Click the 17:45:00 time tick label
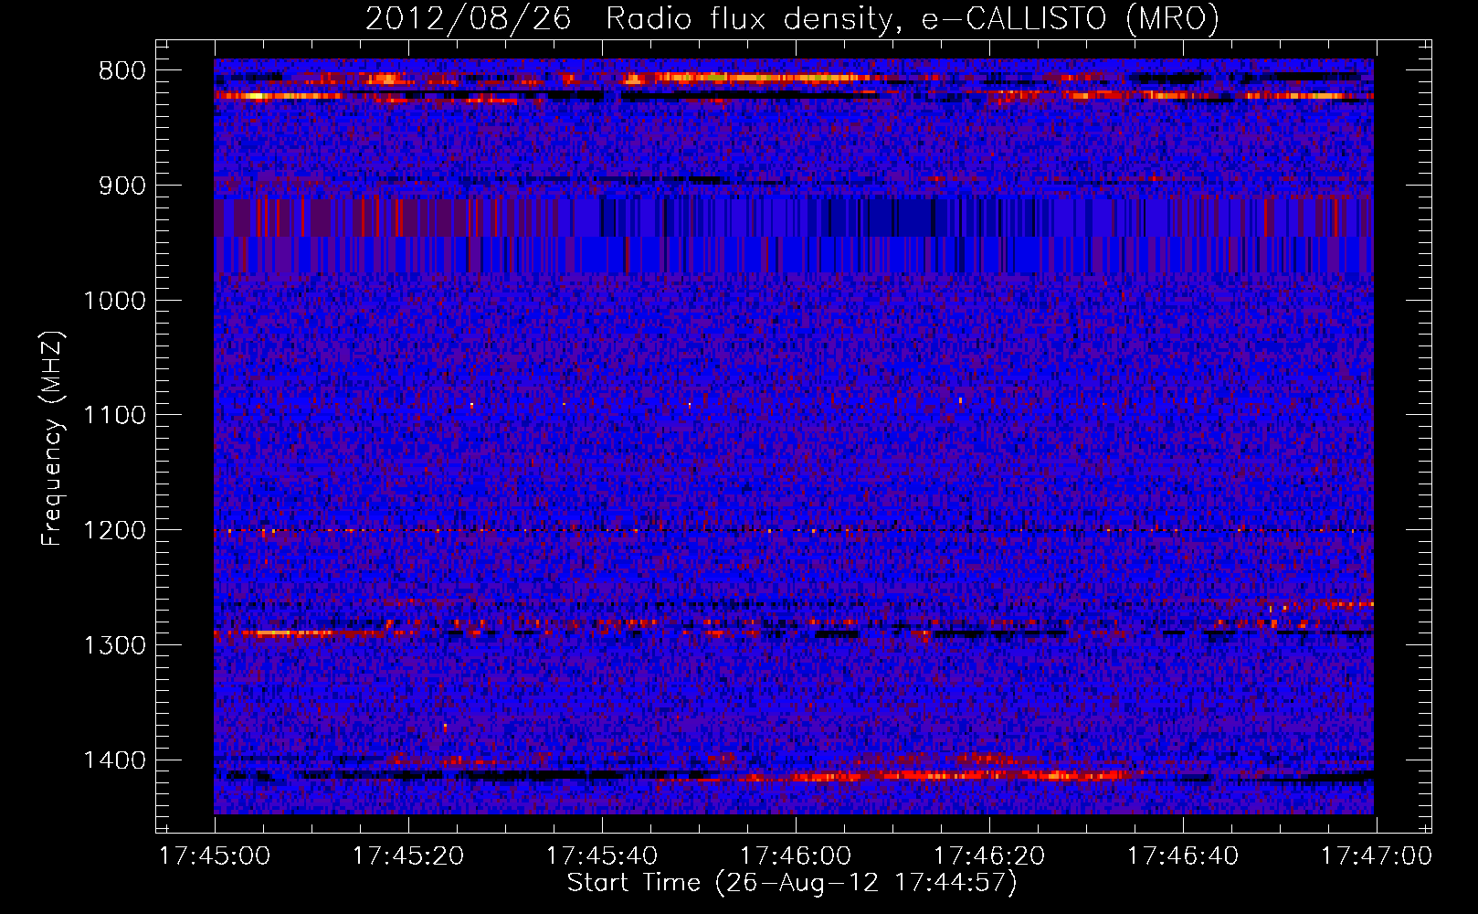The width and height of the screenshot is (1478, 914). pos(215,856)
